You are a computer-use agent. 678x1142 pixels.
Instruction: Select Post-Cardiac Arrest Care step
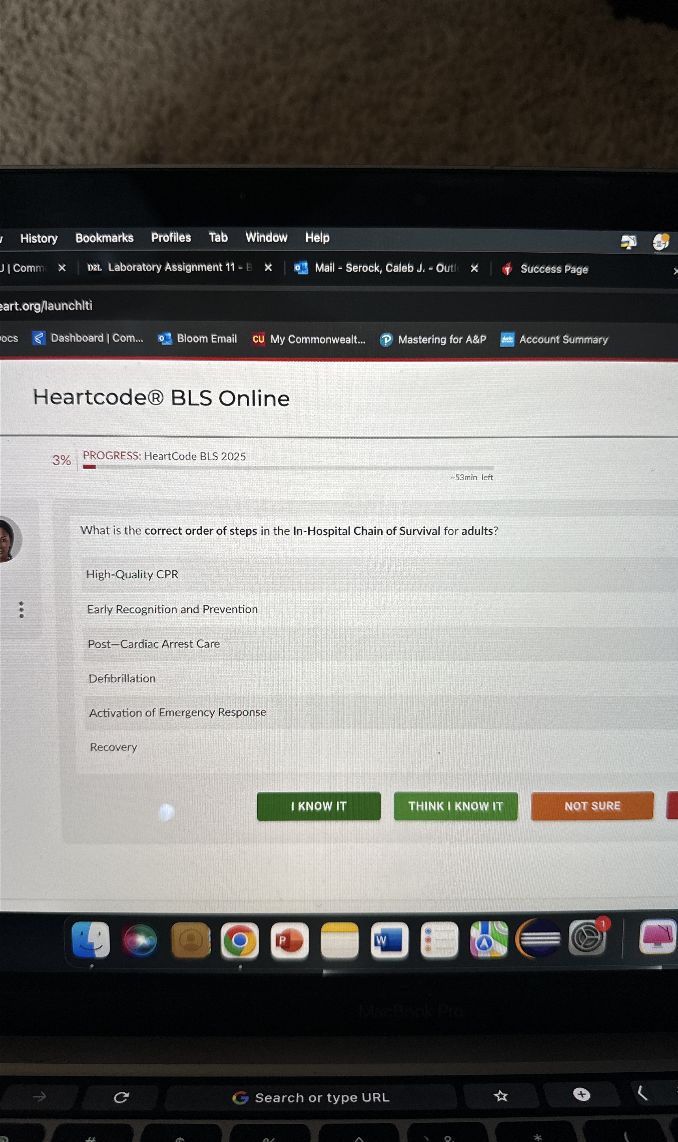click(x=380, y=644)
